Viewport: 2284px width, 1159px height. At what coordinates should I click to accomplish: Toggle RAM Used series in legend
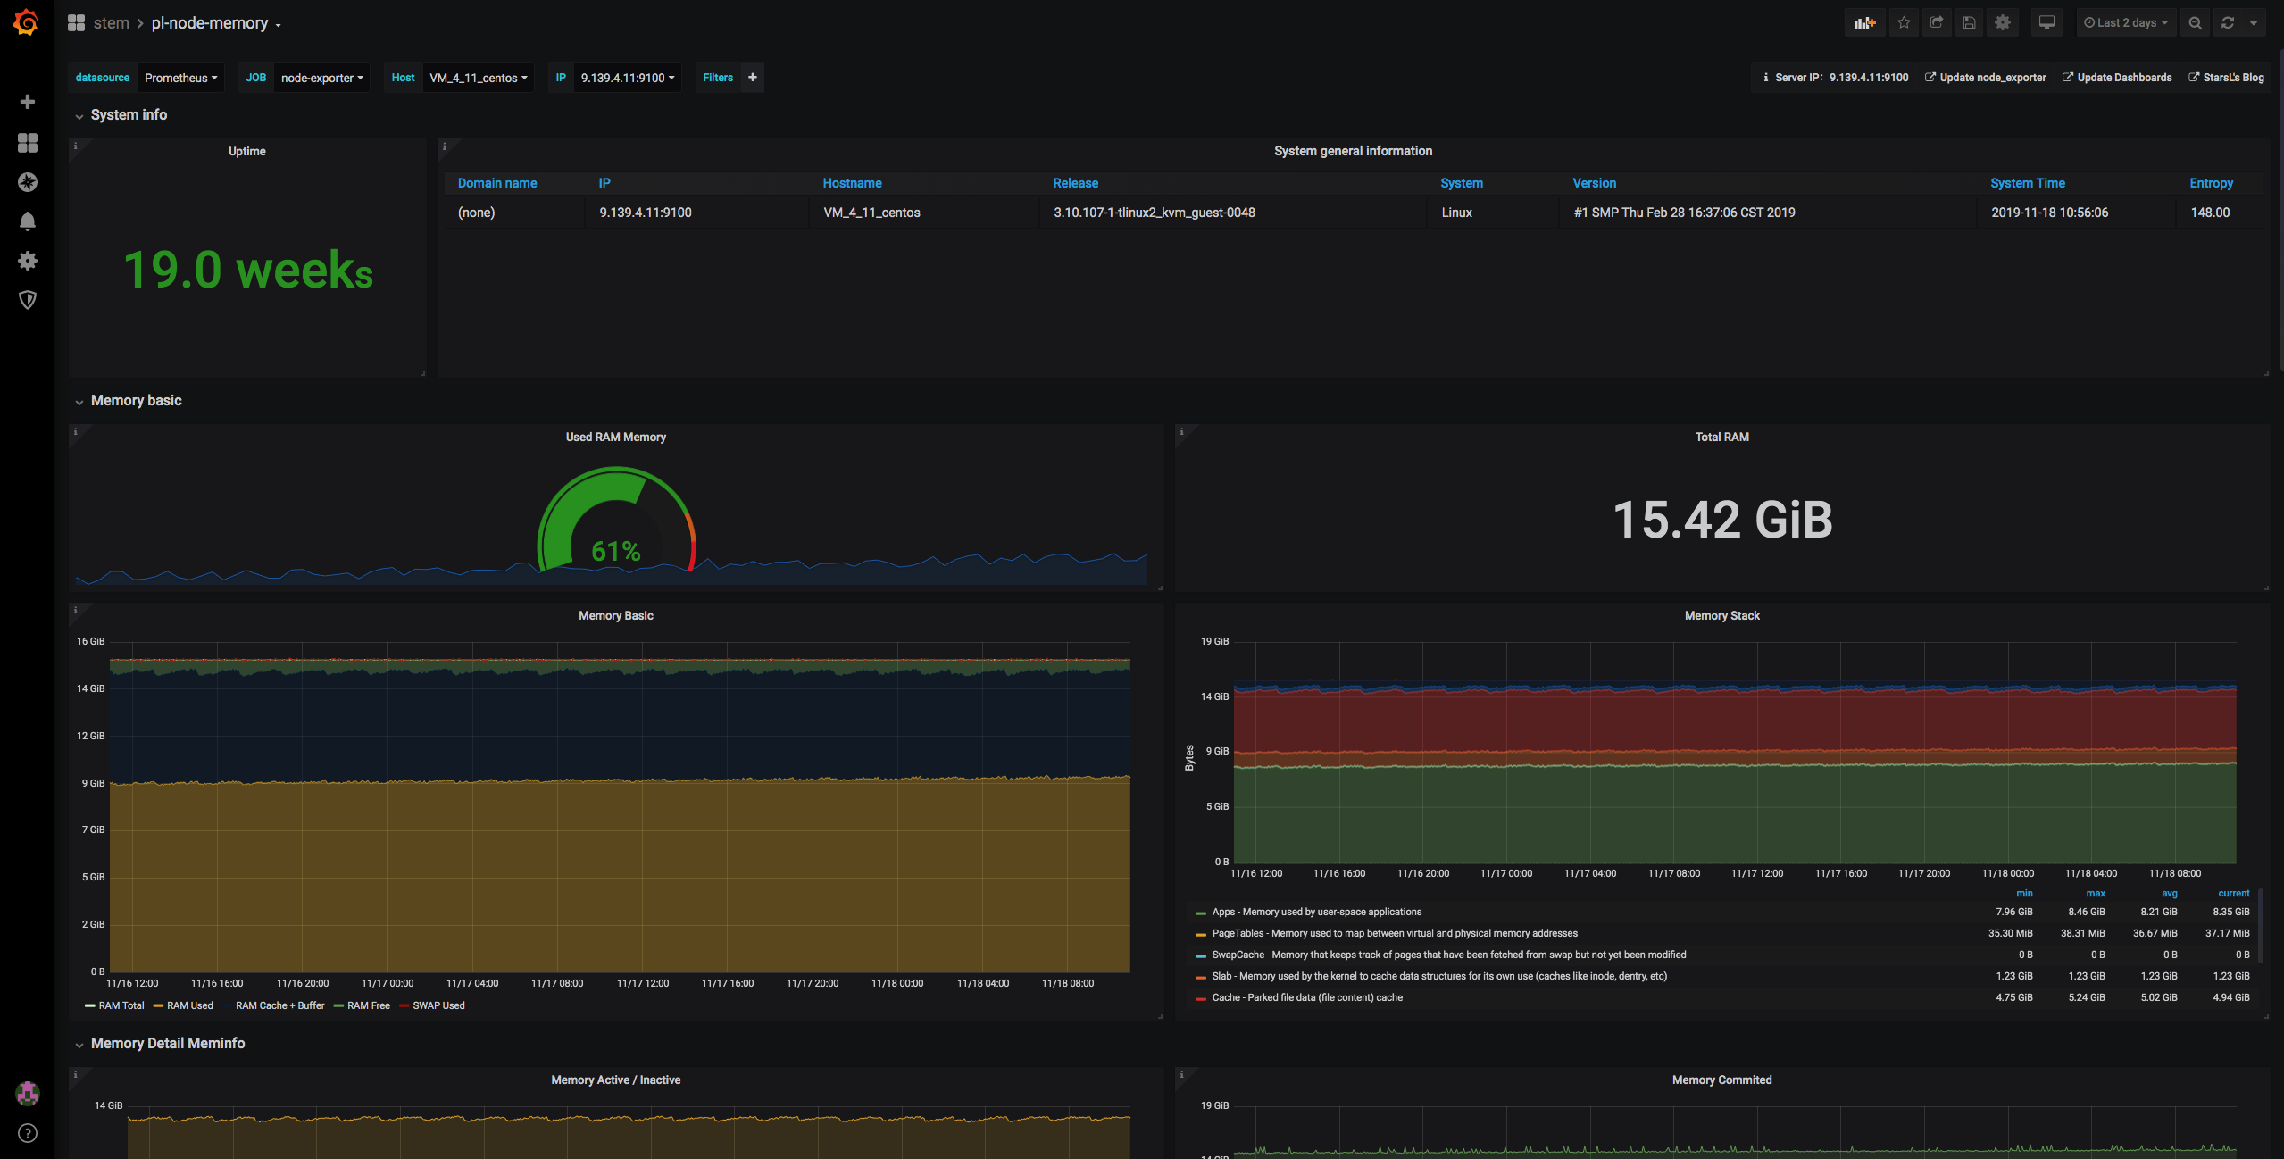[189, 1005]
